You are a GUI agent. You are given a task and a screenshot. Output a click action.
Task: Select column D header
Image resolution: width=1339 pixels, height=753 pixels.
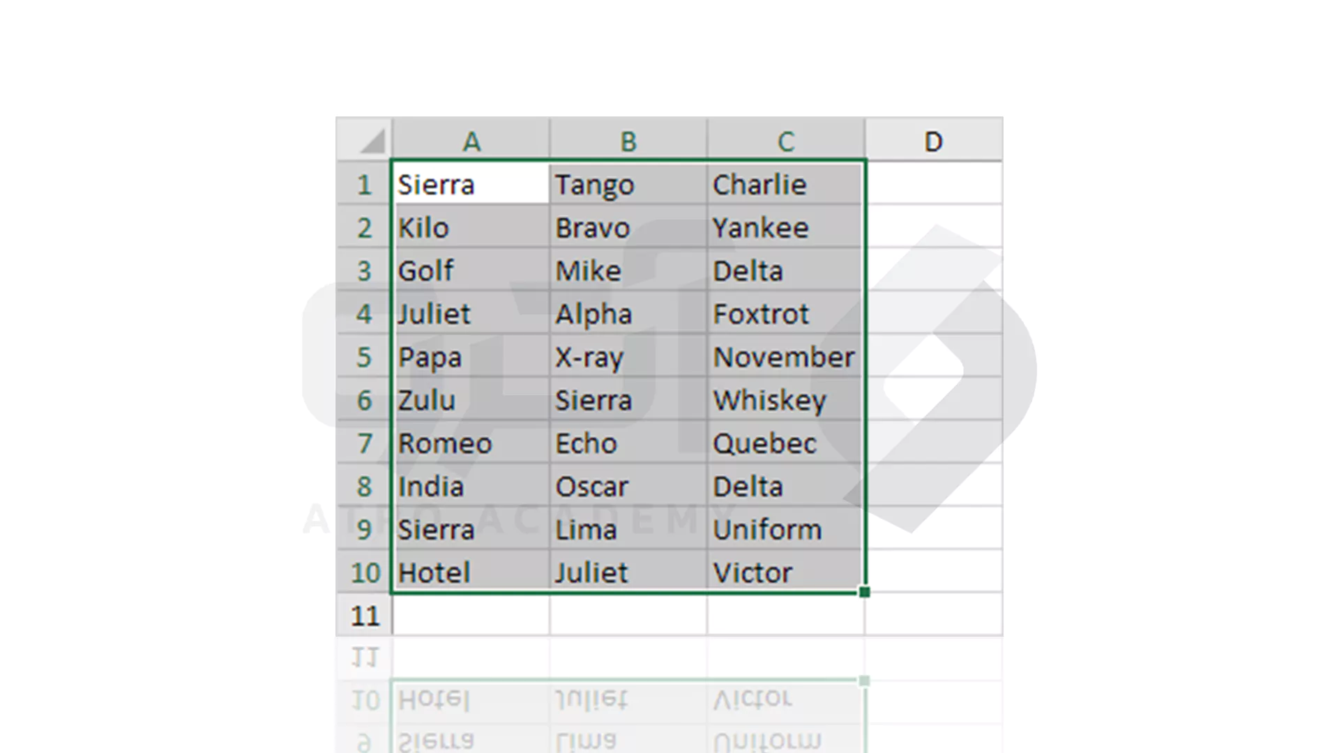pos(934,140)
